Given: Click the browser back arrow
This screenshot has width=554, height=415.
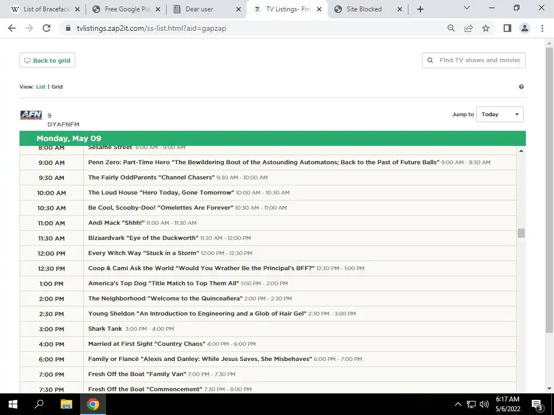Looking at the screenshot, I should [12, 28].
